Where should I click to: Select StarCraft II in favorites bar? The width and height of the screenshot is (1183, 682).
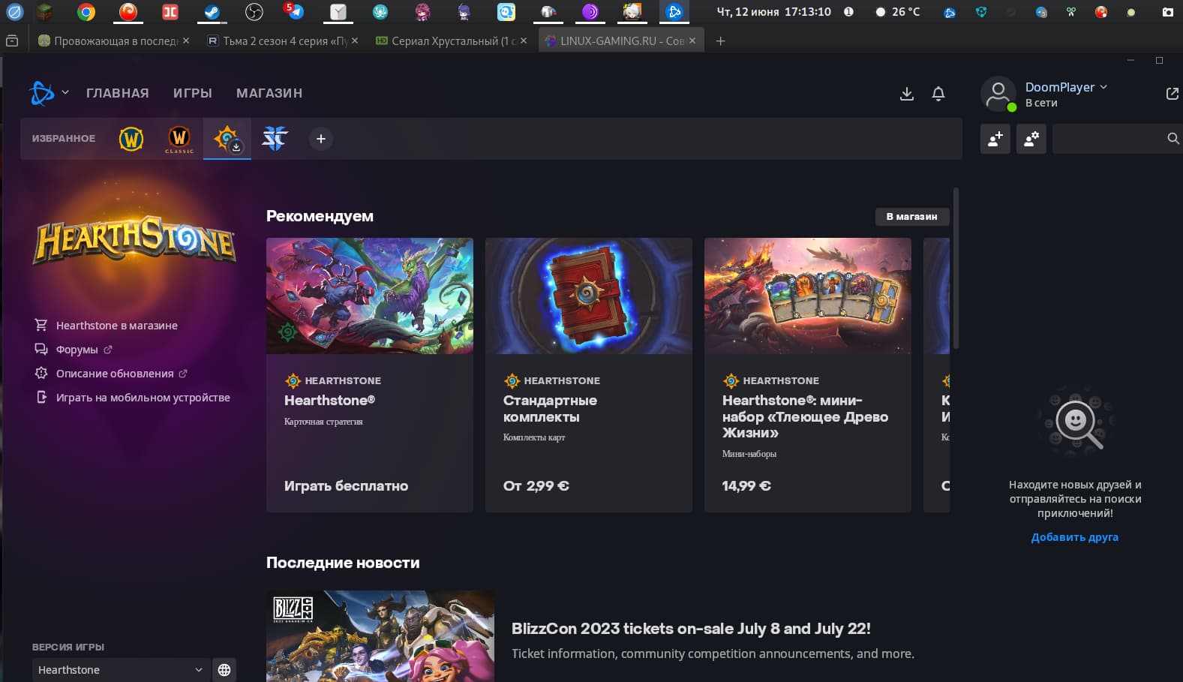point(275,138)
